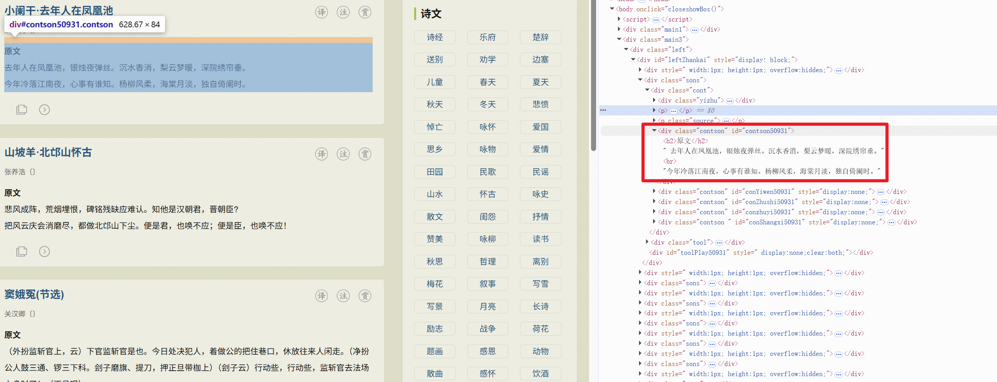Click the 译 translation icon for 山坡羊·北邙山怀古
The width and height of the screenshot is (997, 382).
(x=321, y=154)
